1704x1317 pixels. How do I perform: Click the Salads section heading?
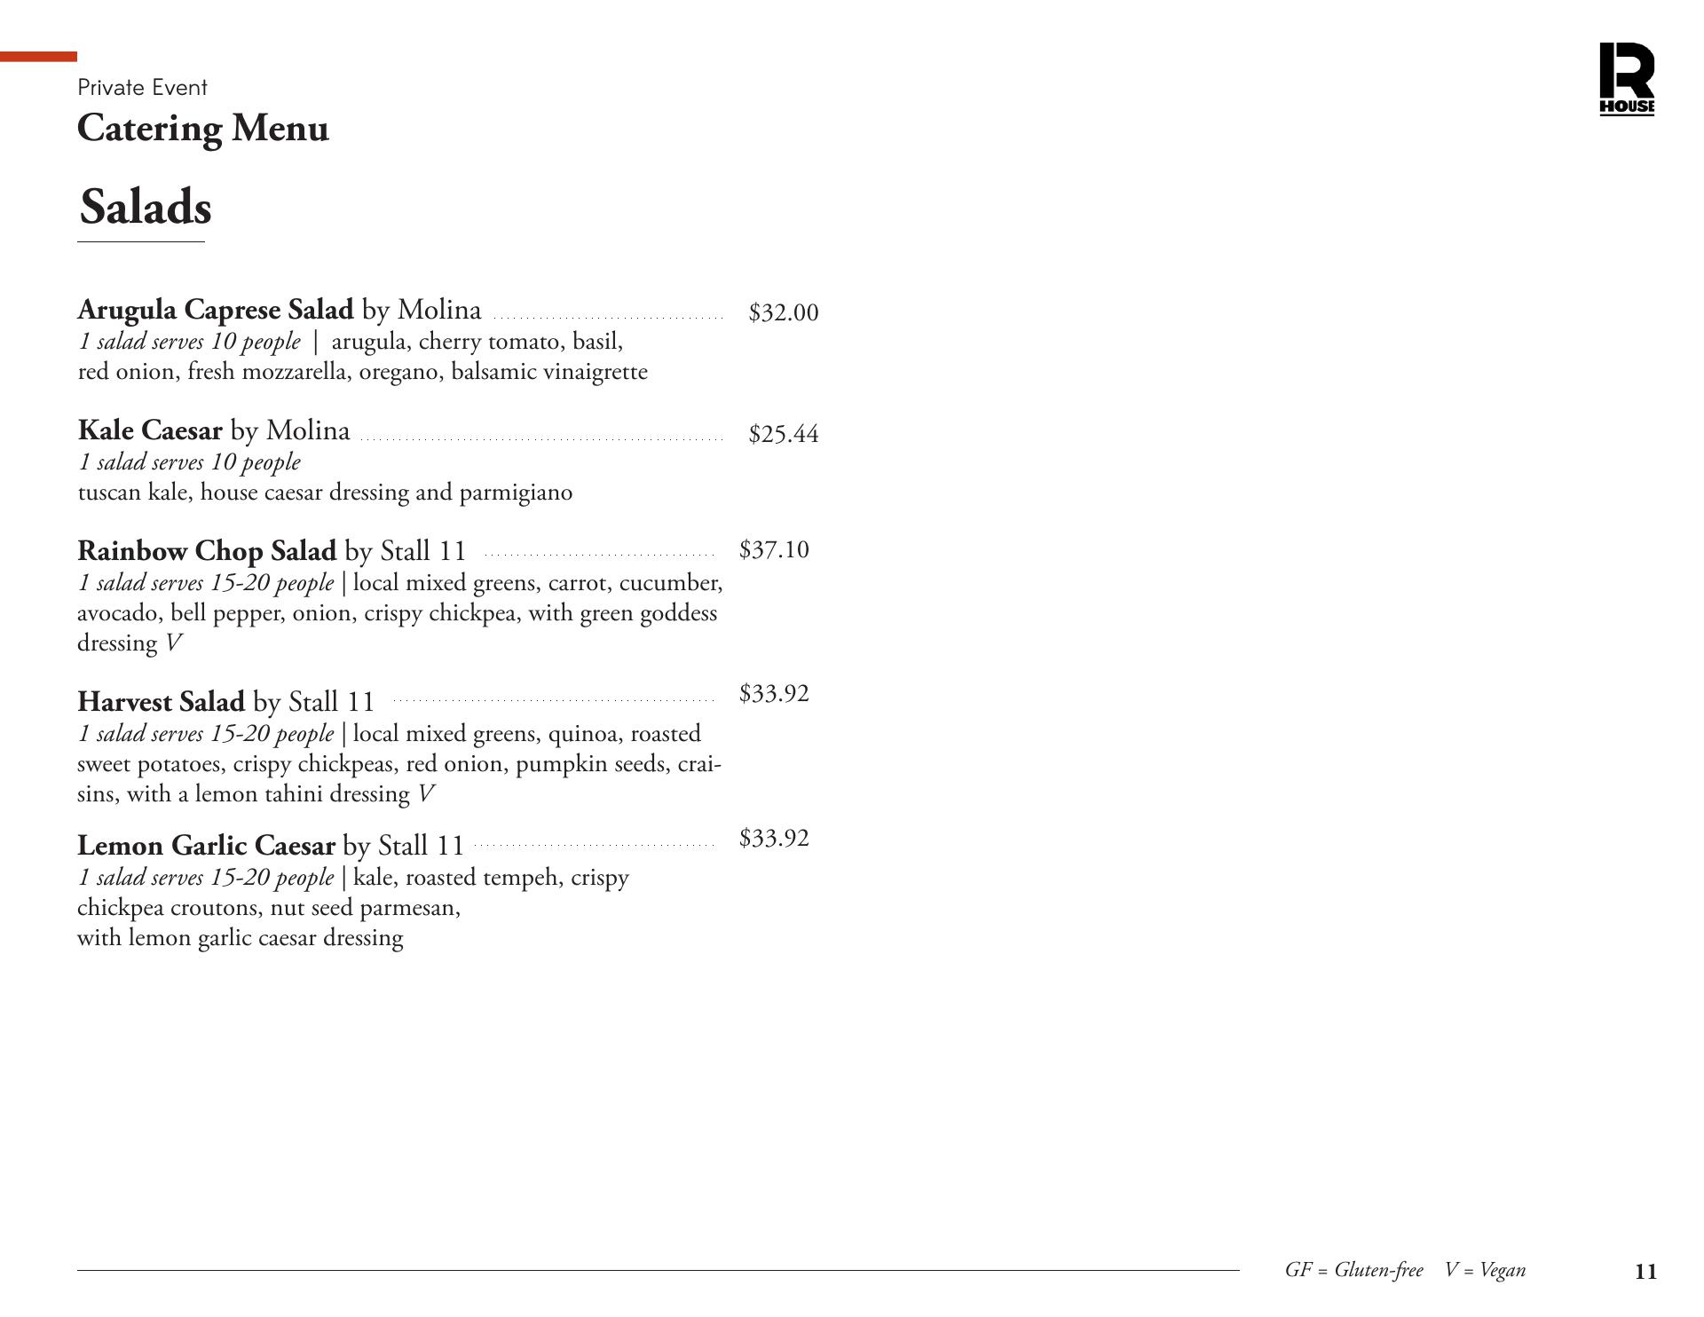pos(146,208)
